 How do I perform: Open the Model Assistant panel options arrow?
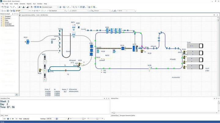[13, 14]
